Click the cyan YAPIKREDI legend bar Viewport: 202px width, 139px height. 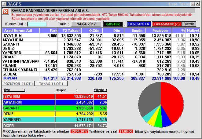tap(29, 120)
